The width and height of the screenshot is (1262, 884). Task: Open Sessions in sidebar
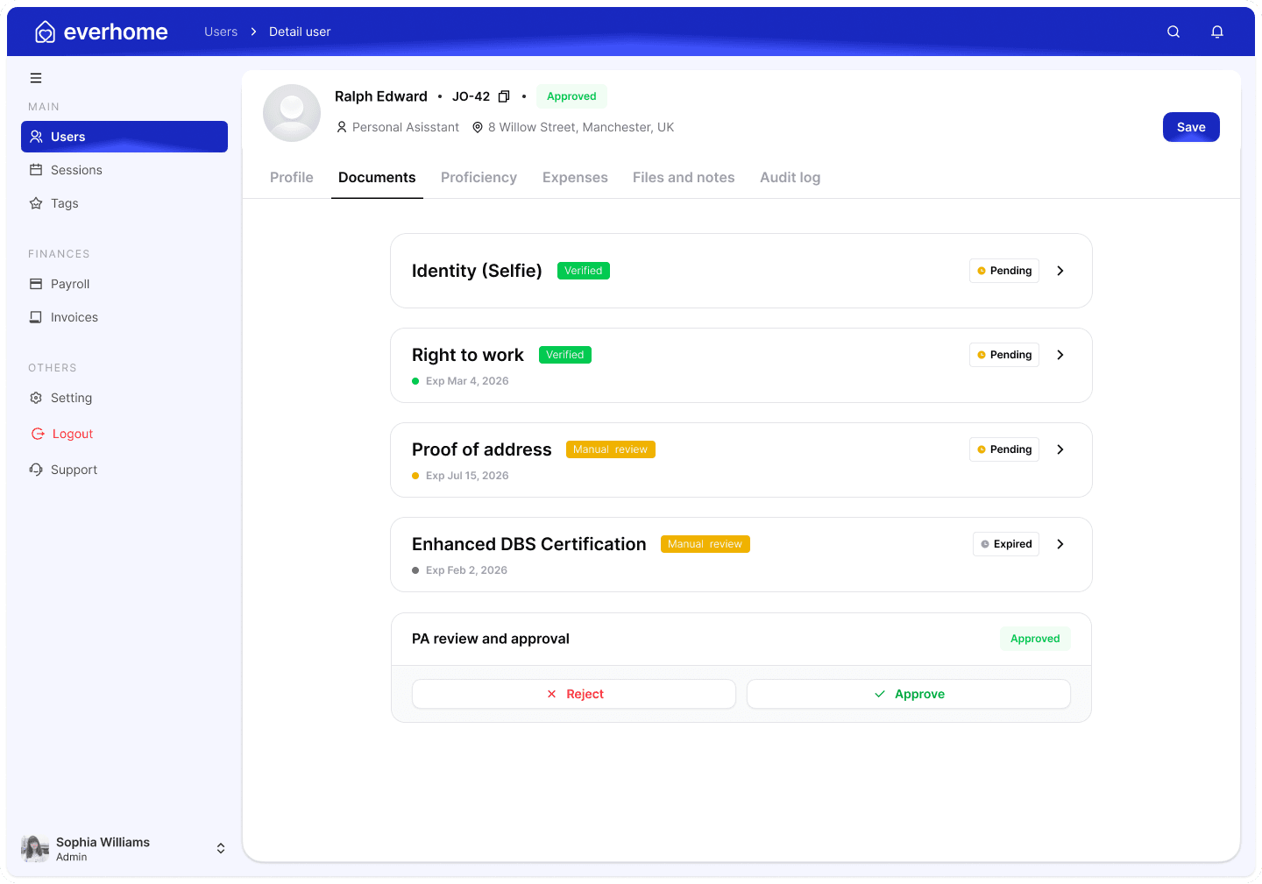pyautogui.click(x=124, y=170)
